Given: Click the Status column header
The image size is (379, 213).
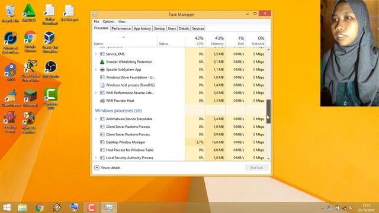Looking at the screenshot, I should point(171,41).
